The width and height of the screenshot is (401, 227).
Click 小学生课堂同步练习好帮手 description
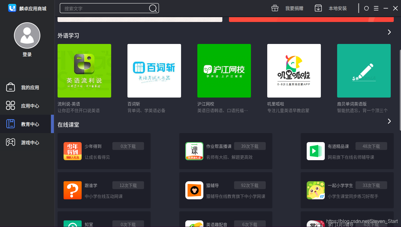tap(353, 196)
